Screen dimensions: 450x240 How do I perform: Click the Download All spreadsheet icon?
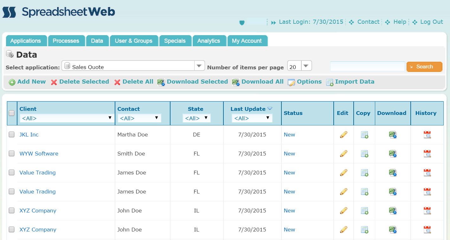[236, 82]
